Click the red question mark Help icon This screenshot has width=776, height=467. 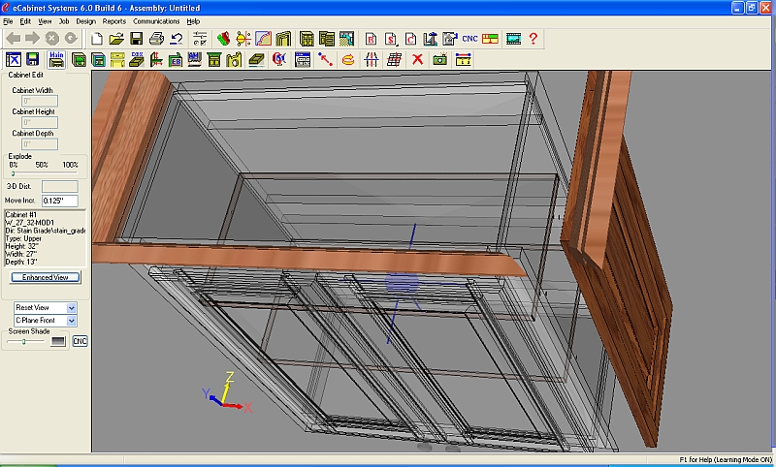(x=533, y=39)
